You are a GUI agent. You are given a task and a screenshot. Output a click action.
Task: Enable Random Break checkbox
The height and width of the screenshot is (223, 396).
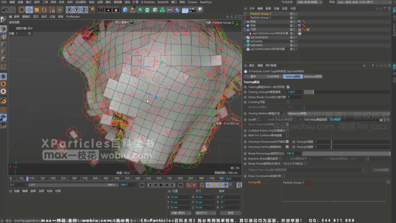pyautogui.click(x=280, y=158)
